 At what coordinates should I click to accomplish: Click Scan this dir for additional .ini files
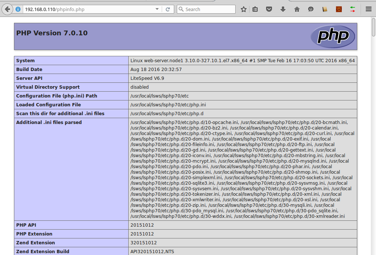60,114
